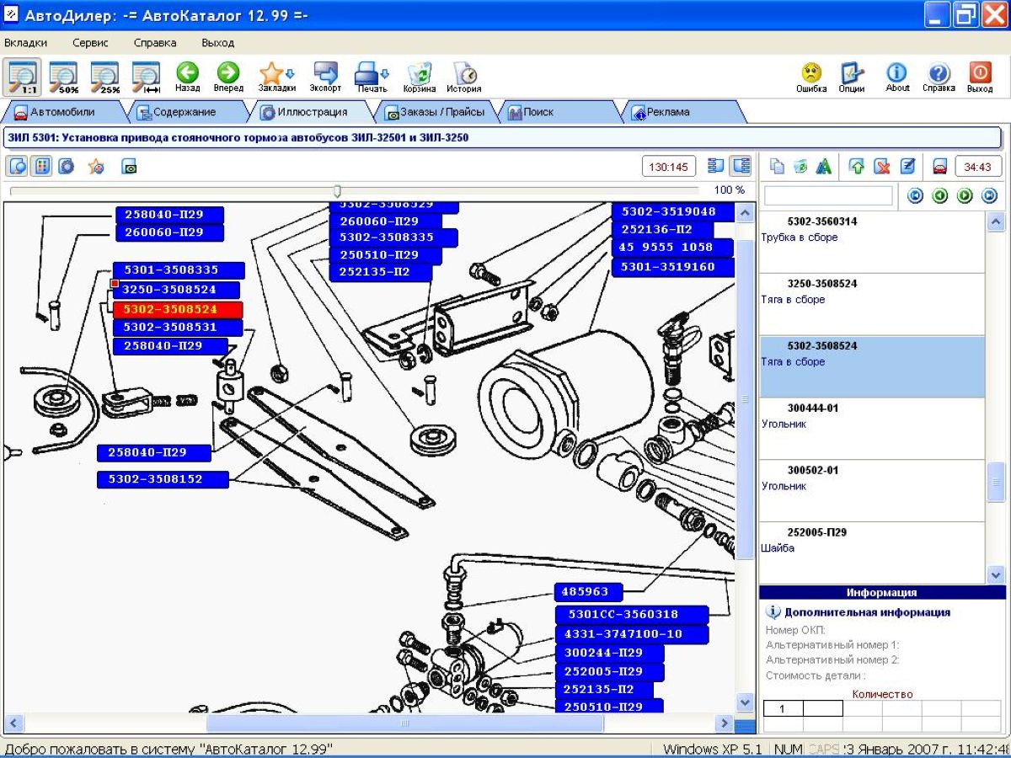
Task: Click the green up arrow icon in the parts toolbar
Action: 857,167
